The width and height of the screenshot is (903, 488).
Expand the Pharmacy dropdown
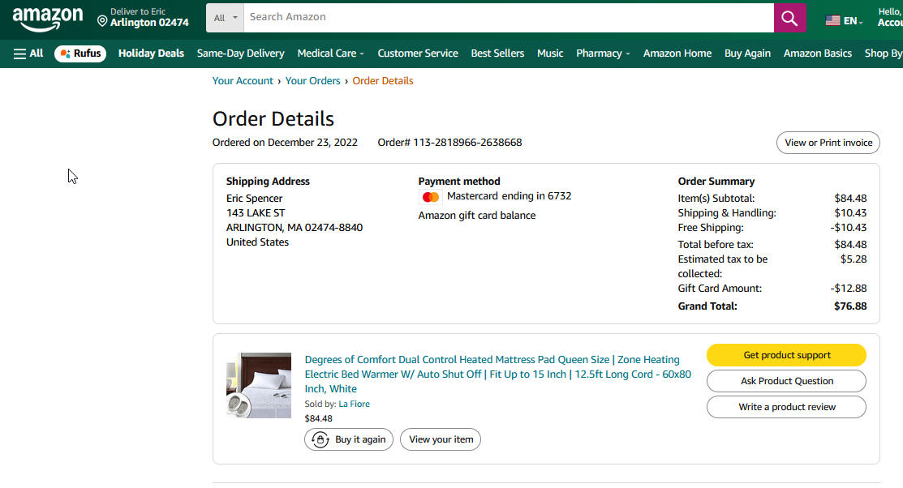[x=603, y=54]
